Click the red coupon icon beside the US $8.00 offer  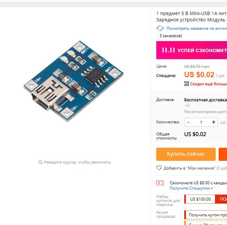pyautogui.click(x=160, y=183)
